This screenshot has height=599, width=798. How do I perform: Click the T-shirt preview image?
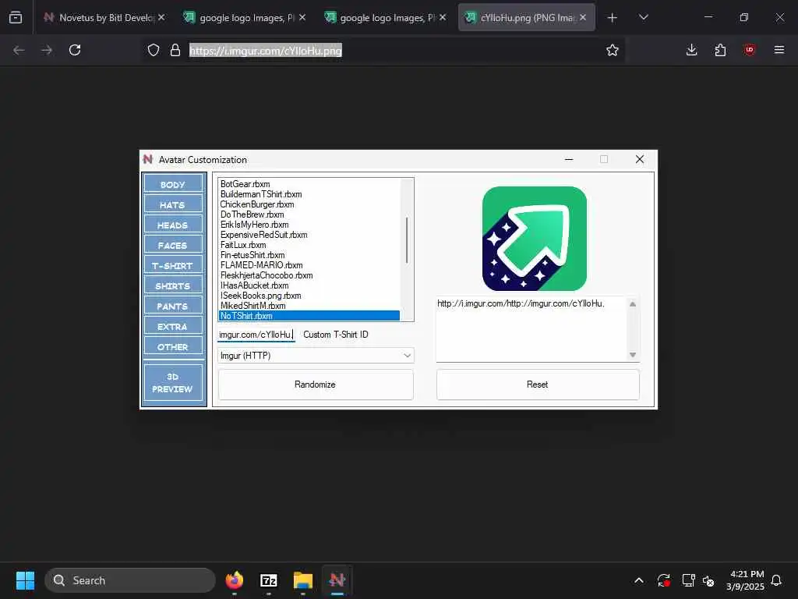click(535, 239)
